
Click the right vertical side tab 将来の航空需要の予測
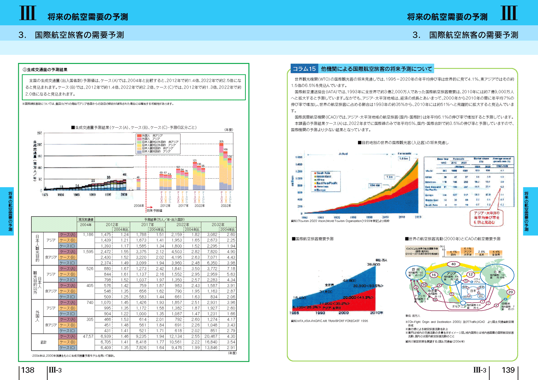526,211
